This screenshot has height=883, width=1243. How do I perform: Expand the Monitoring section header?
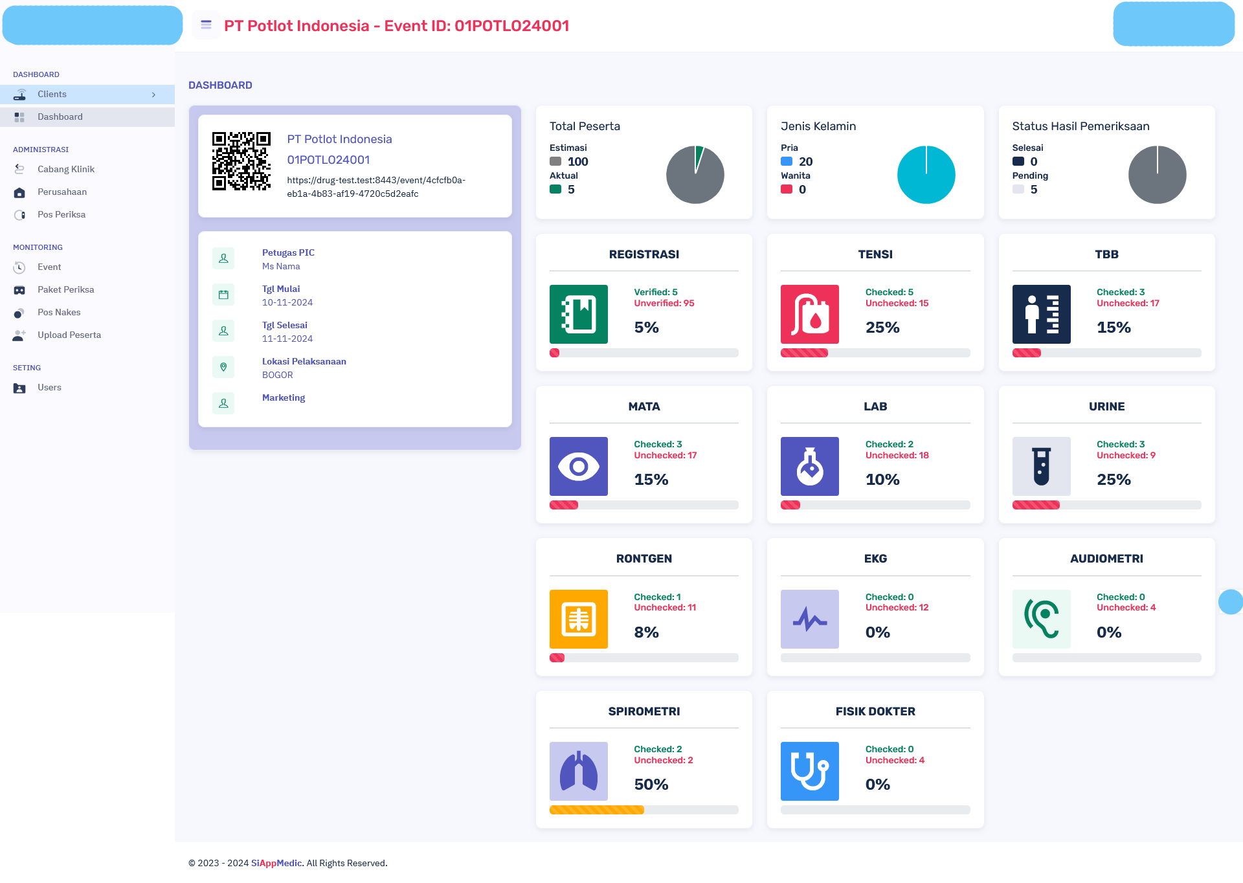tap(38, 247)
